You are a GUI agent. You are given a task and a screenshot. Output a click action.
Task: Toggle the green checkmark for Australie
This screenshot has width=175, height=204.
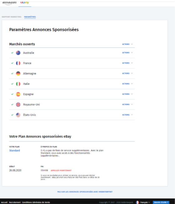[x=12, y=53]
